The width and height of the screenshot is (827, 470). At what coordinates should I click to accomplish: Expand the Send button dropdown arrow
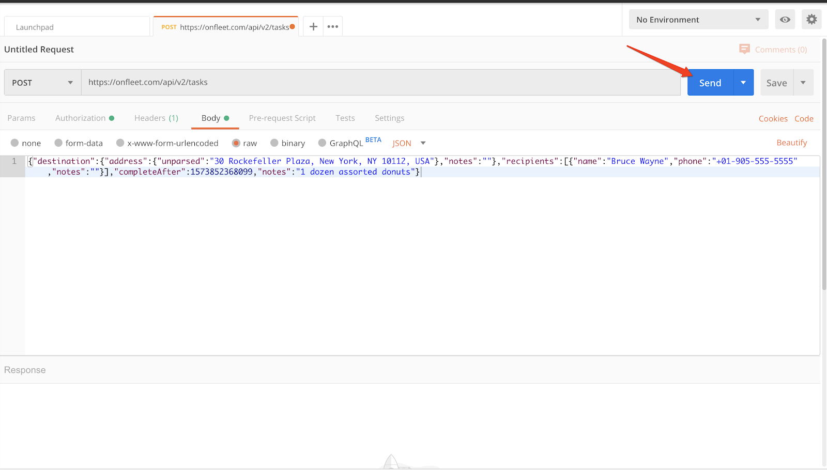pyautogui.click(x=743, y=83)
